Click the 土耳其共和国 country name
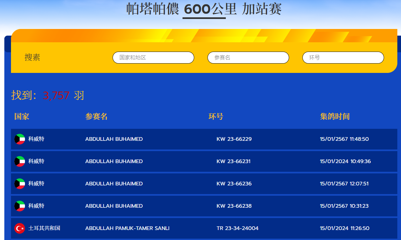Screen dimensions: 401x240 [44, 228]
